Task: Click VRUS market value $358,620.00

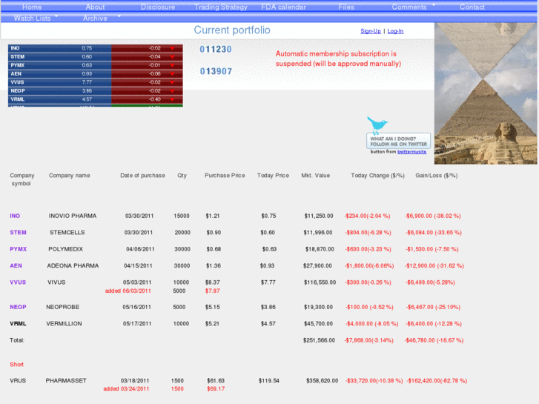Action: 322,380
